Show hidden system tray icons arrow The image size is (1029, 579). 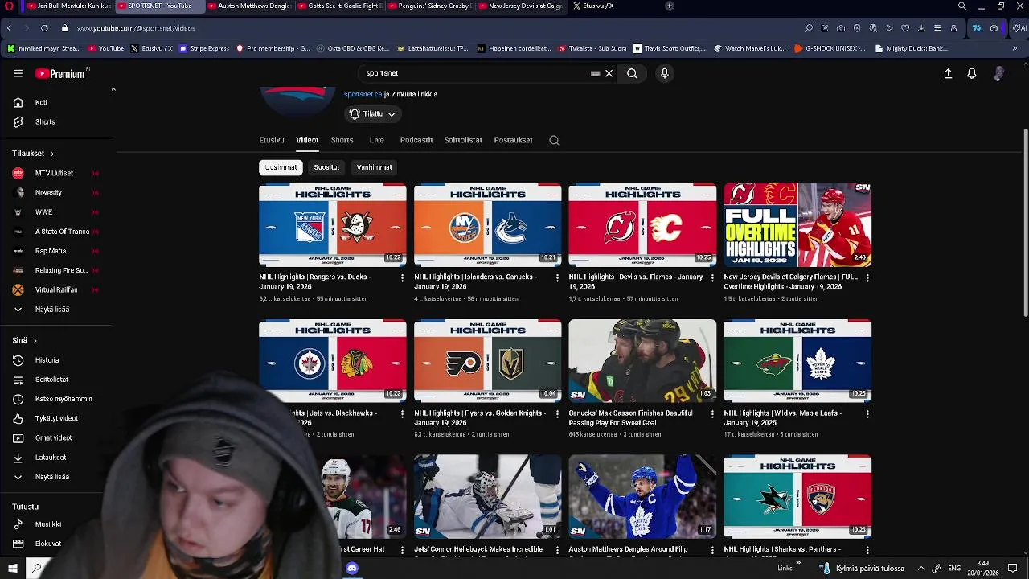click(921, 569)
